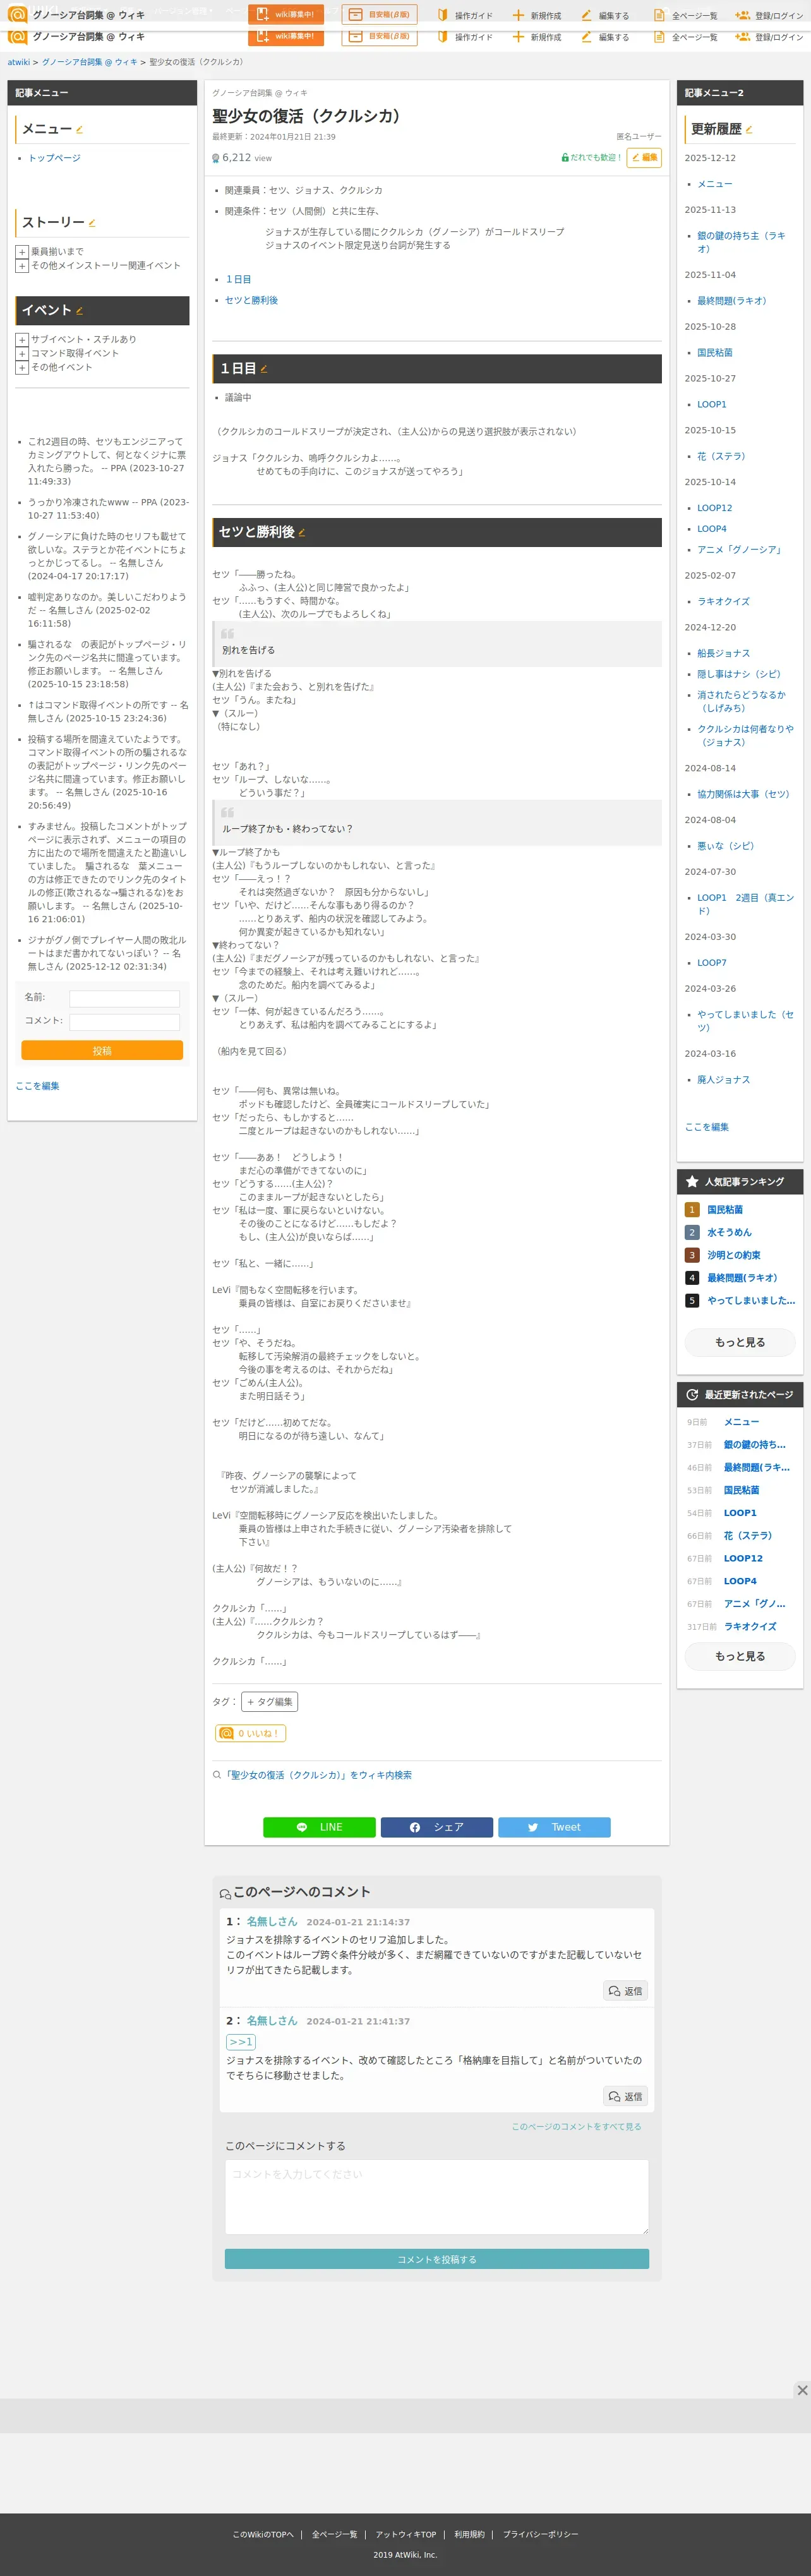The image size is (811, 2576).
Task: Open atwiki breadcrumb link
Action: tap(19, 63)
